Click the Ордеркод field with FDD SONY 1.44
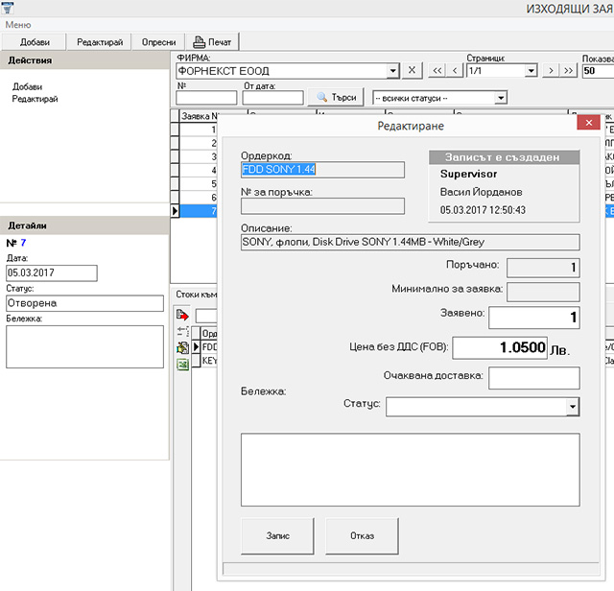The width and height of the screenshot is (614, 591). 322,170
